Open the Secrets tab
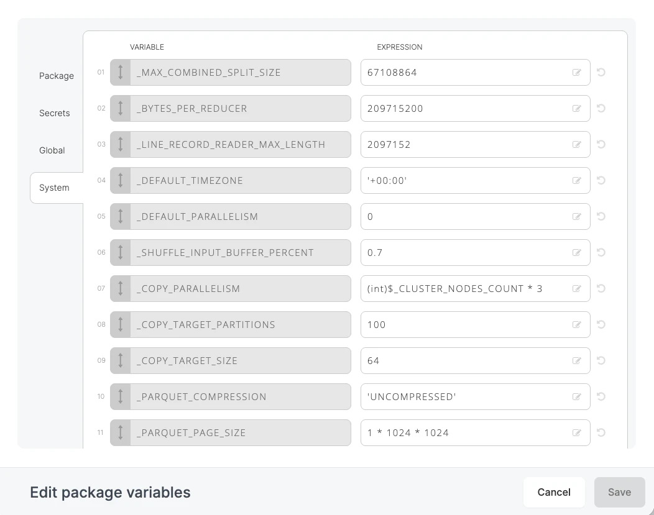 [x=55, y=113]
